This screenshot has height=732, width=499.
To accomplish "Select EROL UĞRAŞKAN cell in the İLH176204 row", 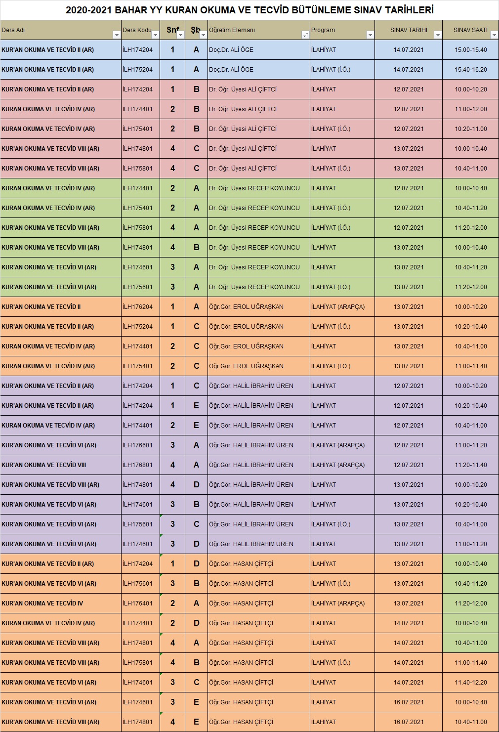I will (x=259, y=307).
